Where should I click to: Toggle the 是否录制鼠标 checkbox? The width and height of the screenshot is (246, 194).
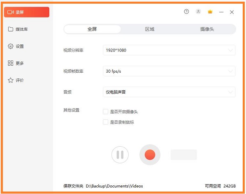(x=106, y=122)
